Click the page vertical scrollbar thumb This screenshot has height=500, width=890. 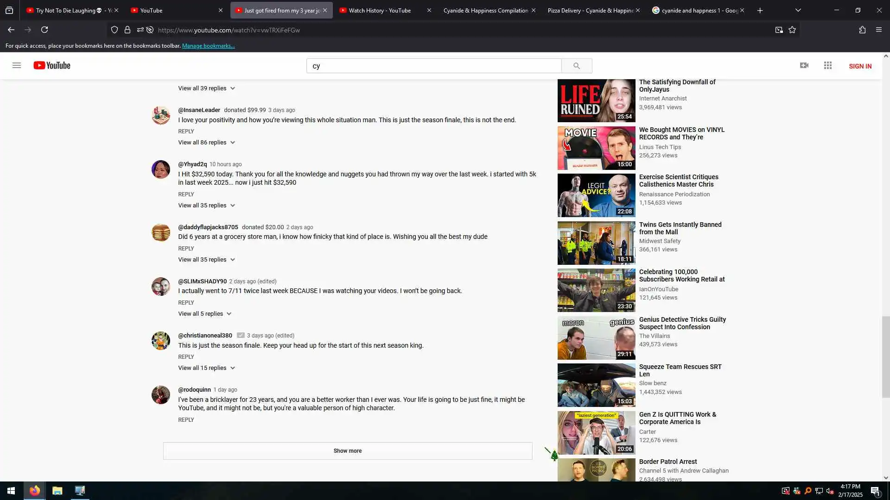(886, 356)
